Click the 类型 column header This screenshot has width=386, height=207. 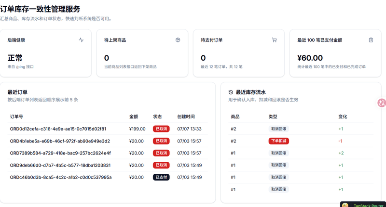(273, 116)
